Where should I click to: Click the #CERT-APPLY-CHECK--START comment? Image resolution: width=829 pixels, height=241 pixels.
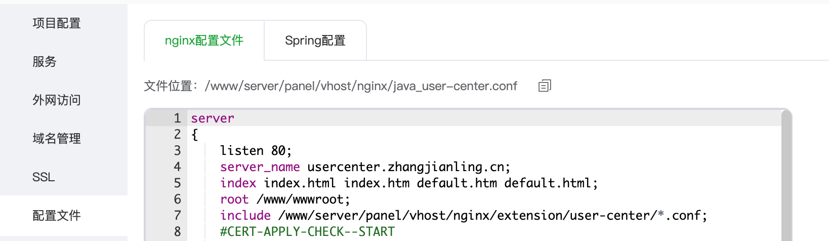coord(307,232)
